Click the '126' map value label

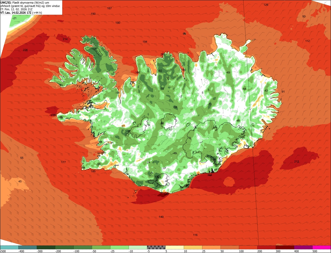tap(266, 5)
